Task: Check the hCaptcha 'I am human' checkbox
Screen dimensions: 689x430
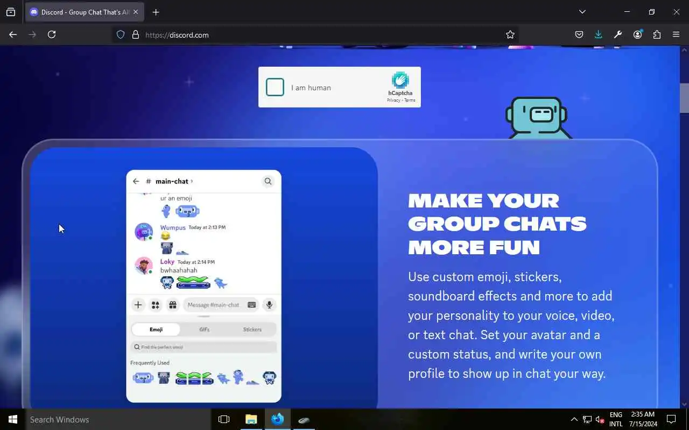Action: 275,87
